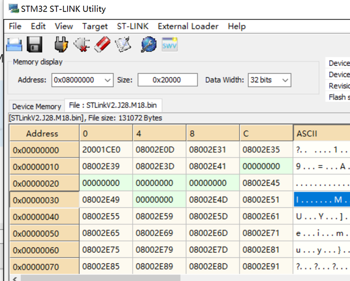
Task: Open the ST-LINK menu
Action: (x=132, y=26)
